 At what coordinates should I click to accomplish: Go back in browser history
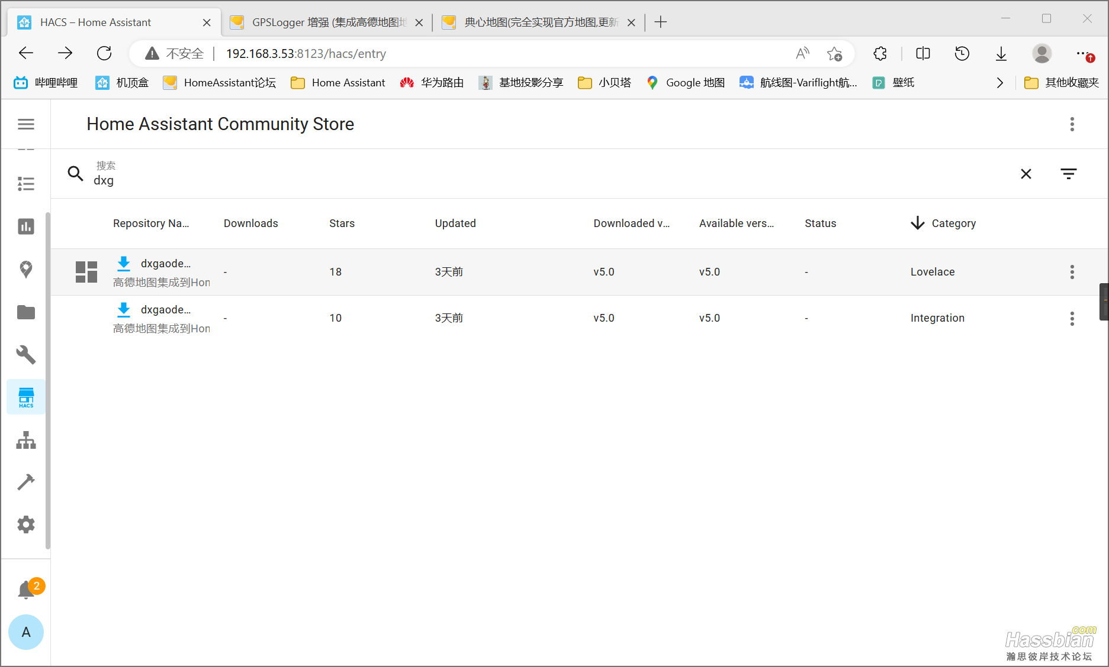click(x=26, y=53)
